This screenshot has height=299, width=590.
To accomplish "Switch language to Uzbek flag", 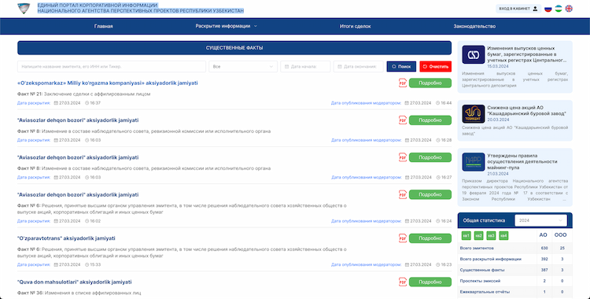I will [559, 9].
